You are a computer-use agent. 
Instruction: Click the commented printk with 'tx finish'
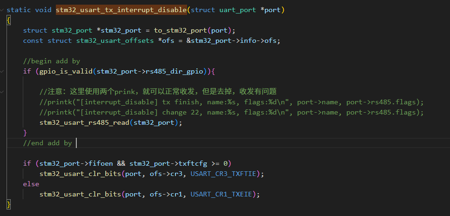232,102
